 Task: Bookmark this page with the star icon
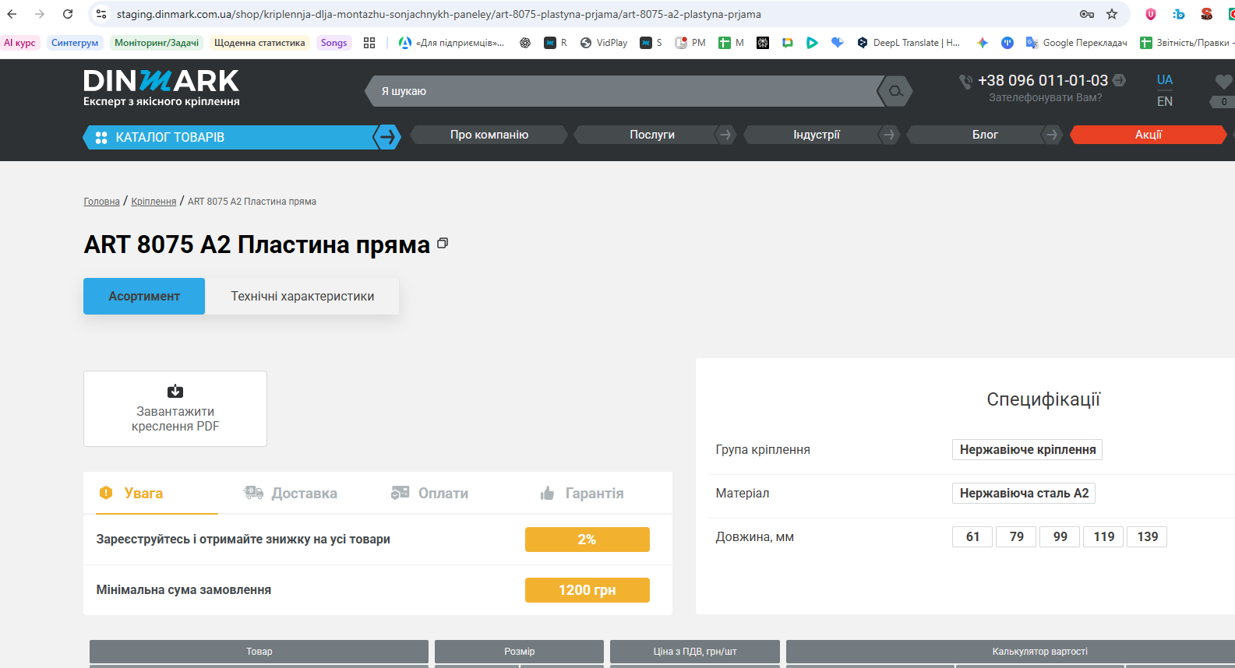click(x=1112, y=14)
